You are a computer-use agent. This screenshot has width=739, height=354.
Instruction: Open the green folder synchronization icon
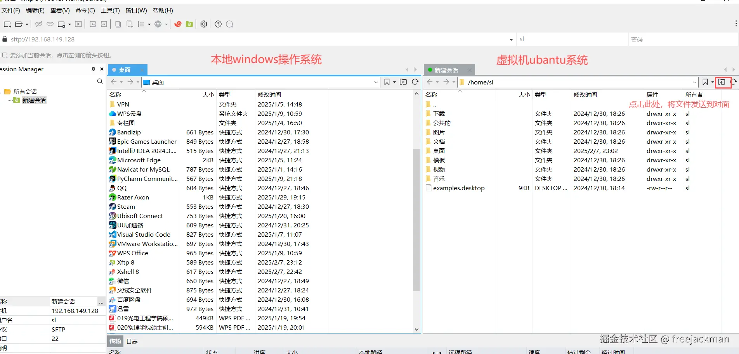pos(189,24)
